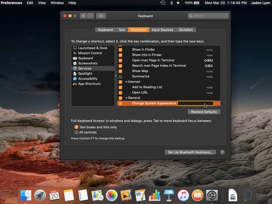Screen dimensions: 272x204
Task: Click the battery status icon
Action: pos(192,3)
